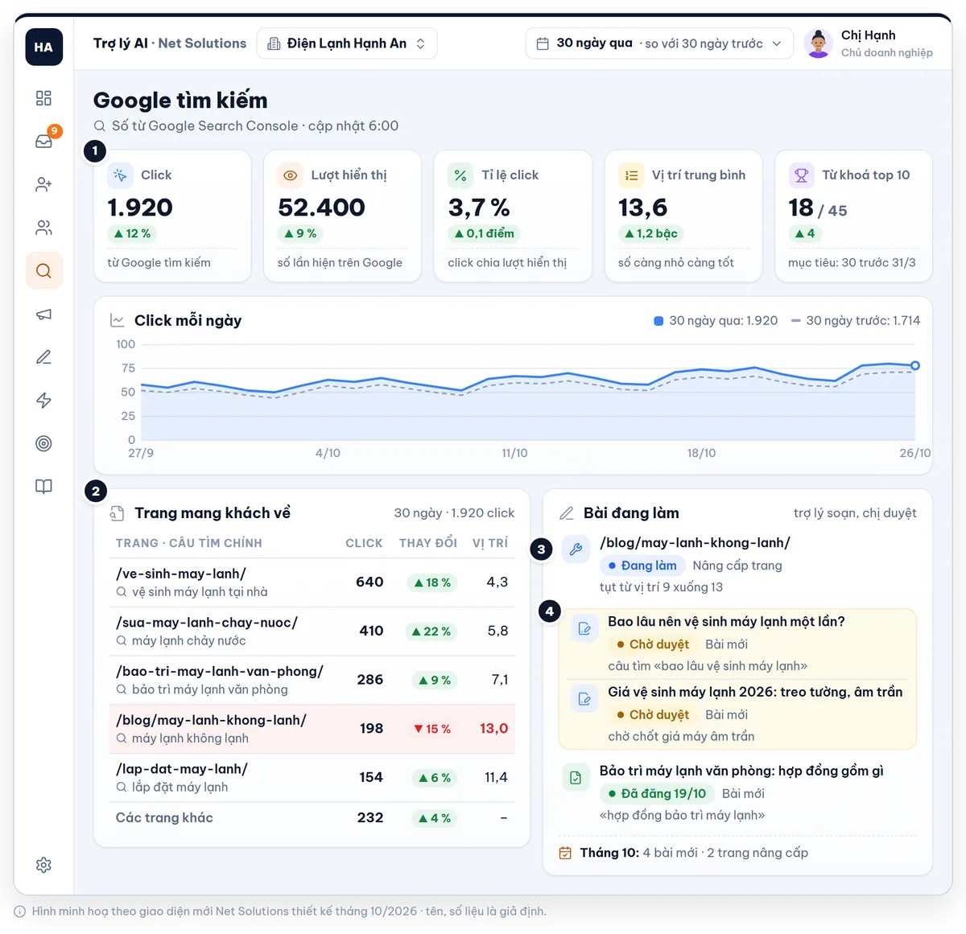
Task: Open the /blog/may-lanh-khong-lanh/ table row
Action: [x=312, y=729]
